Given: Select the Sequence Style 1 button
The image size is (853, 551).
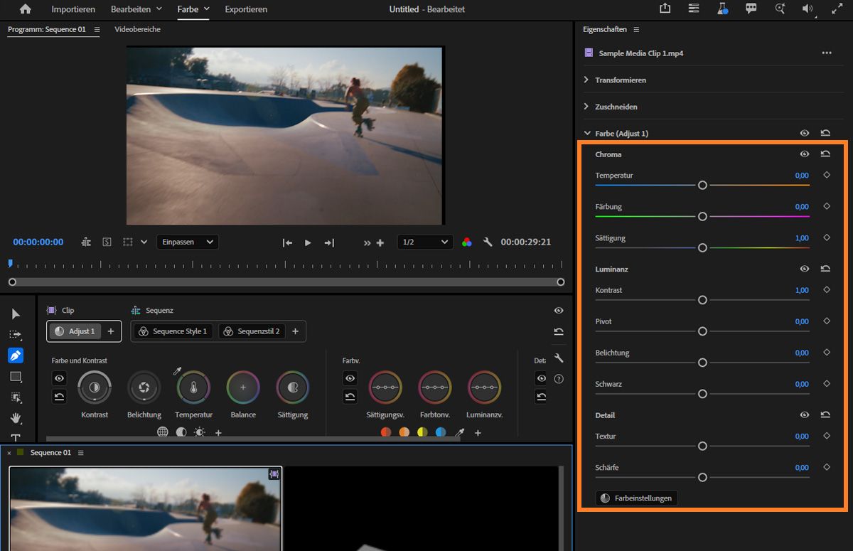Looking at the screenshot, I should [x=173, y=331].
